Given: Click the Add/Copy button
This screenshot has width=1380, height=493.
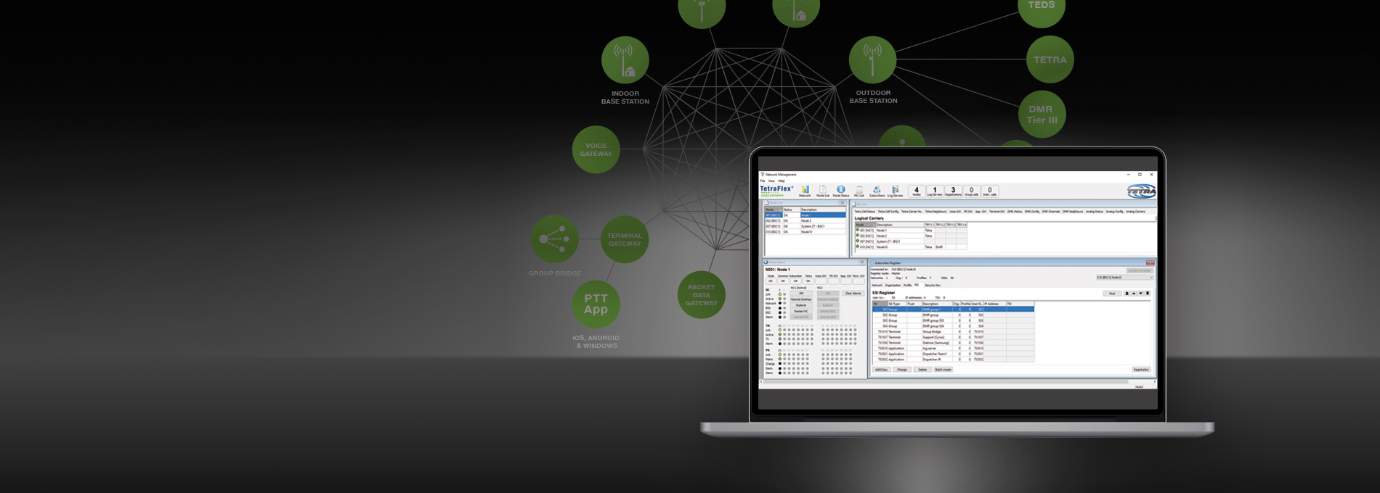Looking at the screenshot, I should 882,370.
